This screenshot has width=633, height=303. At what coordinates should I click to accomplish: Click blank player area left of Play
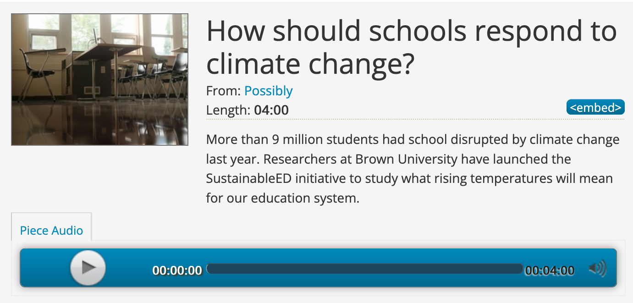[x=44, y=268]
